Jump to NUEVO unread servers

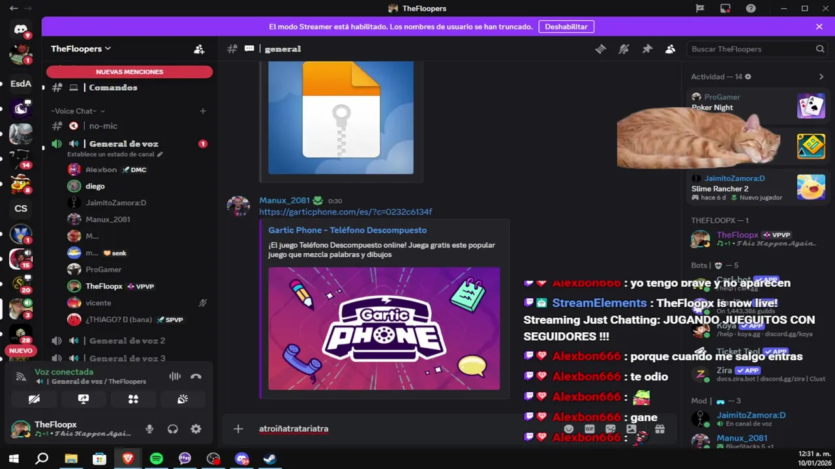(x=21, y=350)
